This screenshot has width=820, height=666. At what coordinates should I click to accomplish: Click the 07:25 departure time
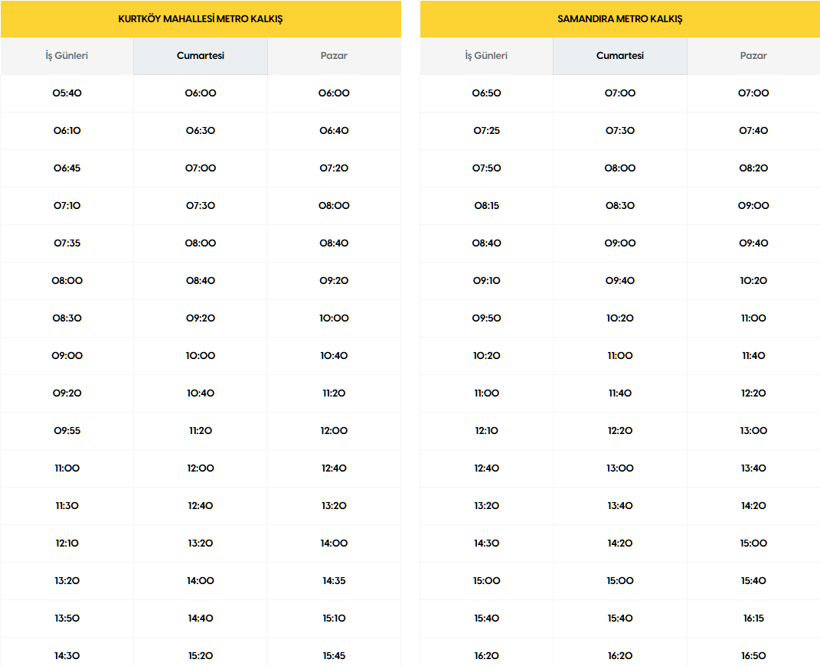(x=487, y=131)
